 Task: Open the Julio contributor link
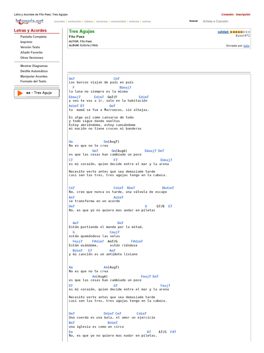coord(246,46)
